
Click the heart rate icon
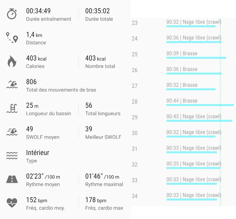[12, 203]
